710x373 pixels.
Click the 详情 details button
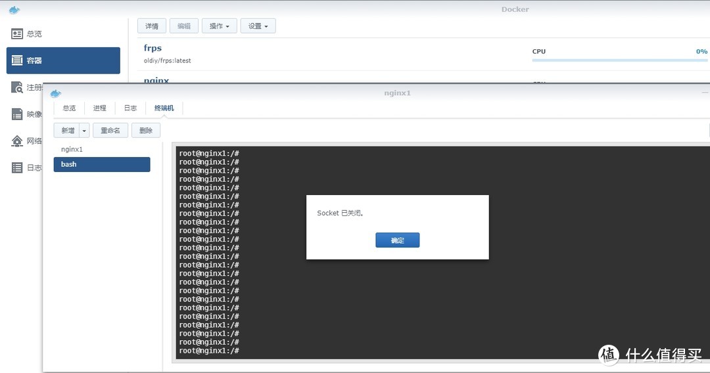pos(152,26)
